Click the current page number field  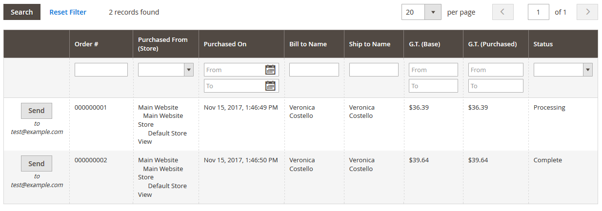pyautogui.click(x=539, y=12)
